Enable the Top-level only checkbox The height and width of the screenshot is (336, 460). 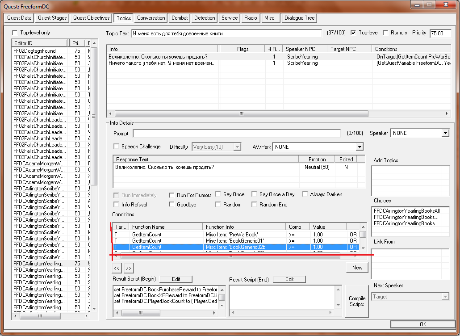pyautogui.click(x=15, y=33)
